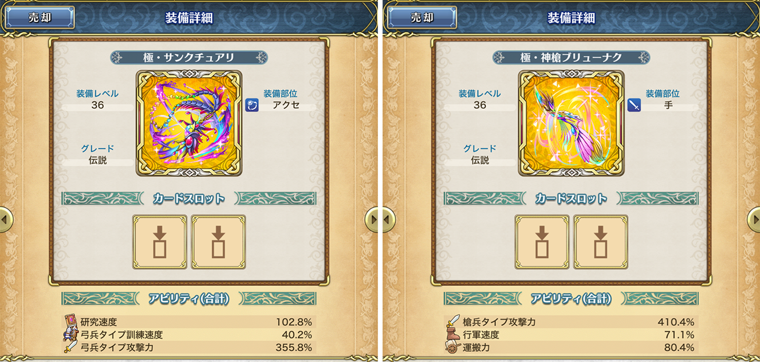The image size is (760, 362).
Task: Select first empty card slot under ブリューナク
Action: tap(542, 242)
